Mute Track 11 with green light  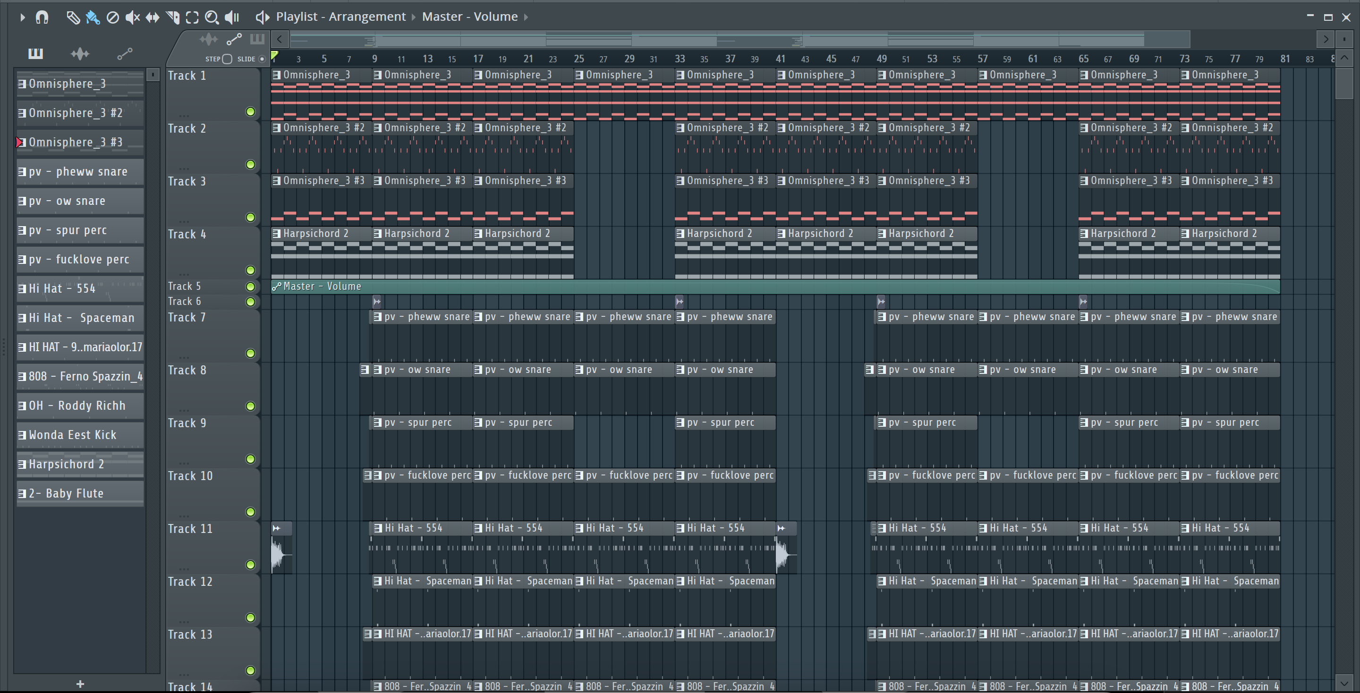click(250, 565)
